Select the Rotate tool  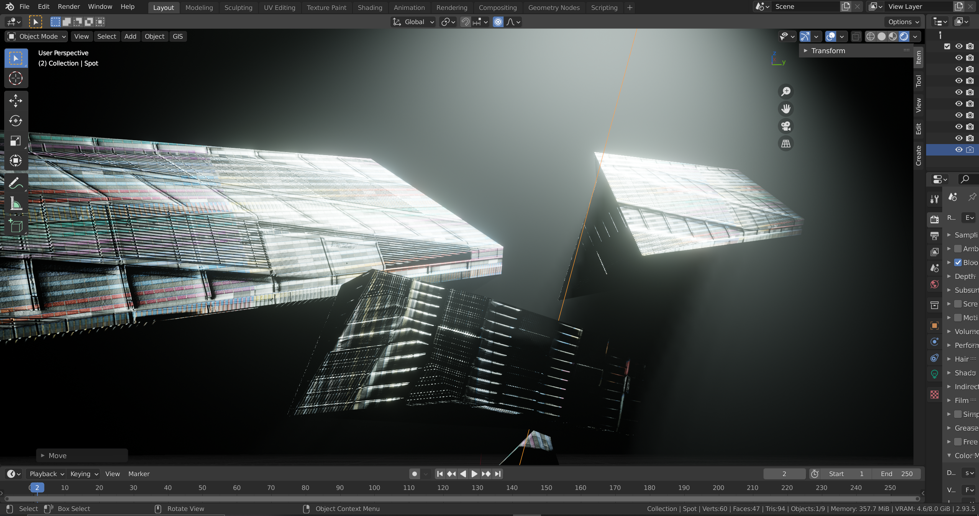tap(16, 121)
